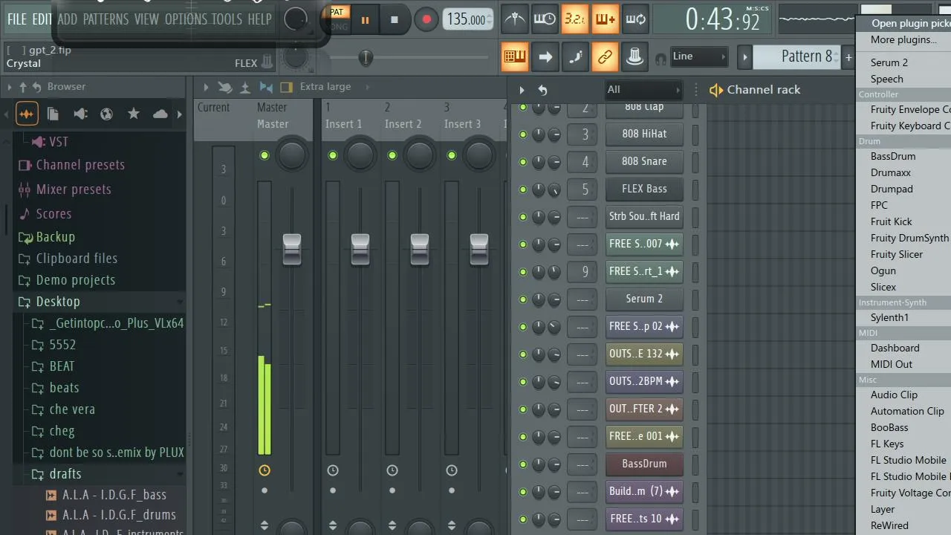Image resolution: width=951 pixels, height=535 pixels.
Task: Open the mixer options menu arrow
Action: tap(206, 87)
